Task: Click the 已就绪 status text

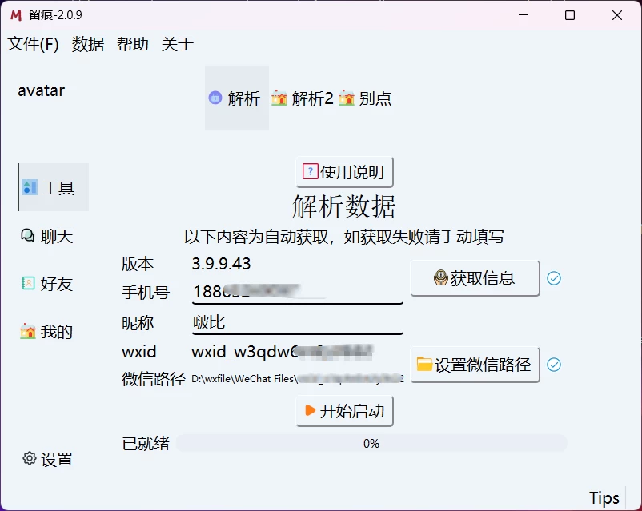Action: coord(146,444)
